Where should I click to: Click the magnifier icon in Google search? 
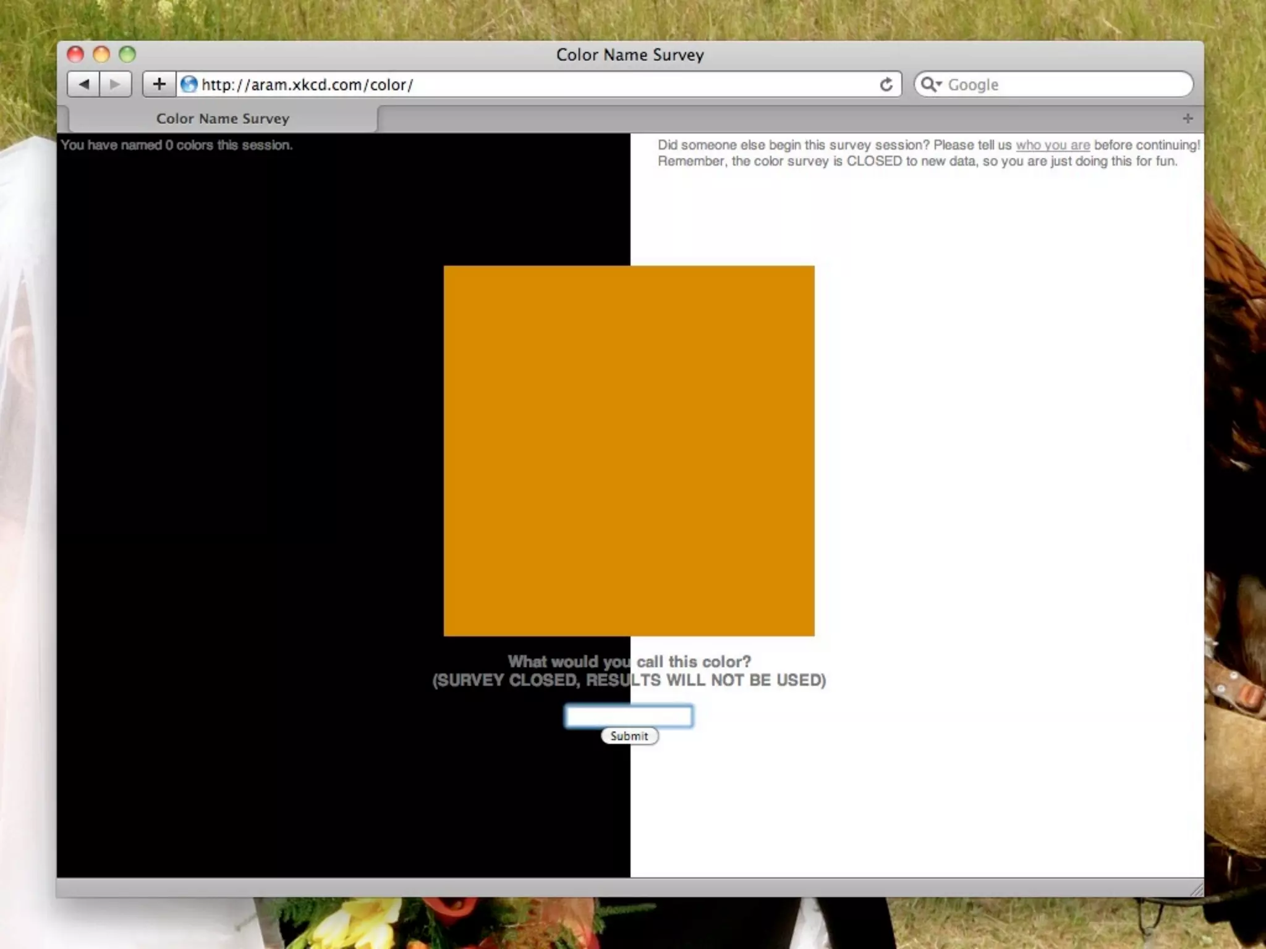[929, 84]
